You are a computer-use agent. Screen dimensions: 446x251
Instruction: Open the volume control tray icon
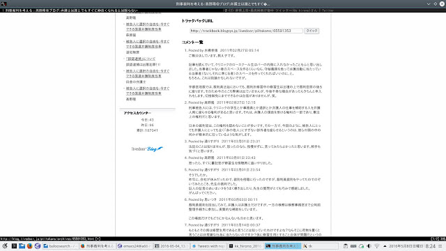coord(369,246)
